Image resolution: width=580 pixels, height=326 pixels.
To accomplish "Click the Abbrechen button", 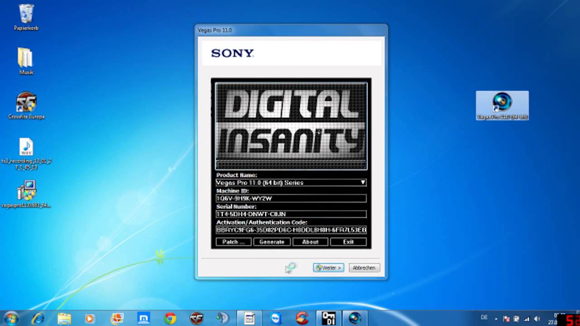I will coord(364,268).
